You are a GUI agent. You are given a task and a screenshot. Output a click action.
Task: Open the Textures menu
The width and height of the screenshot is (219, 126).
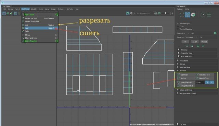(61, 9)
